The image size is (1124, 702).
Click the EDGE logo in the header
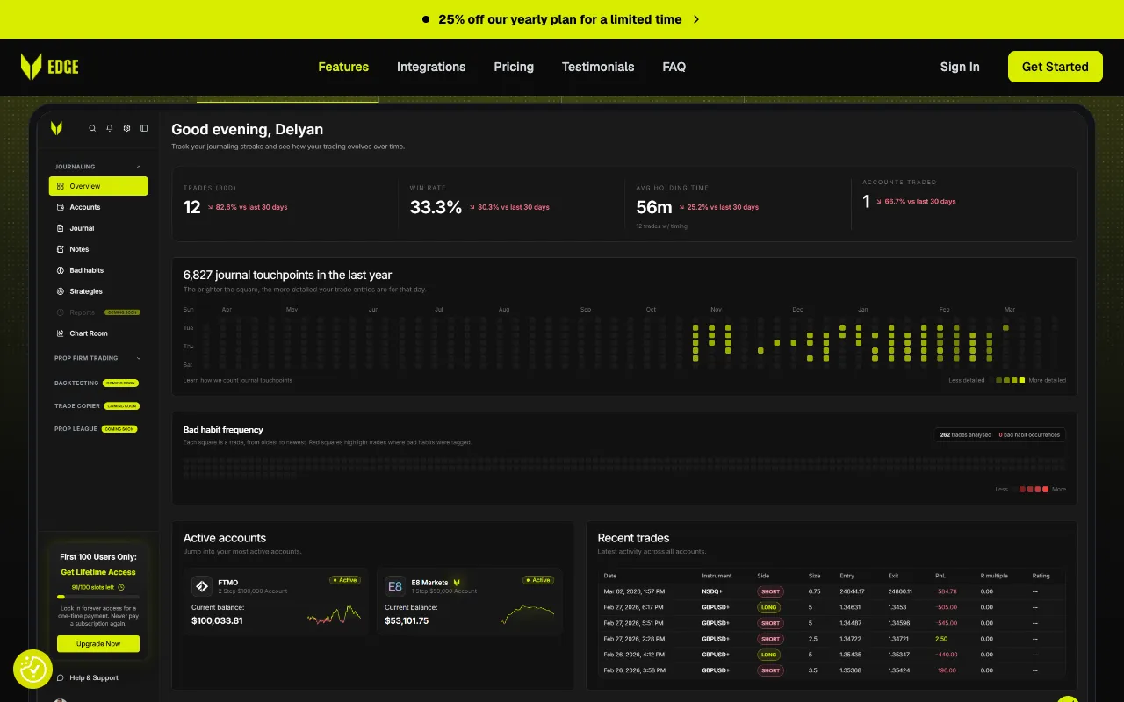[x=49, y=67]
